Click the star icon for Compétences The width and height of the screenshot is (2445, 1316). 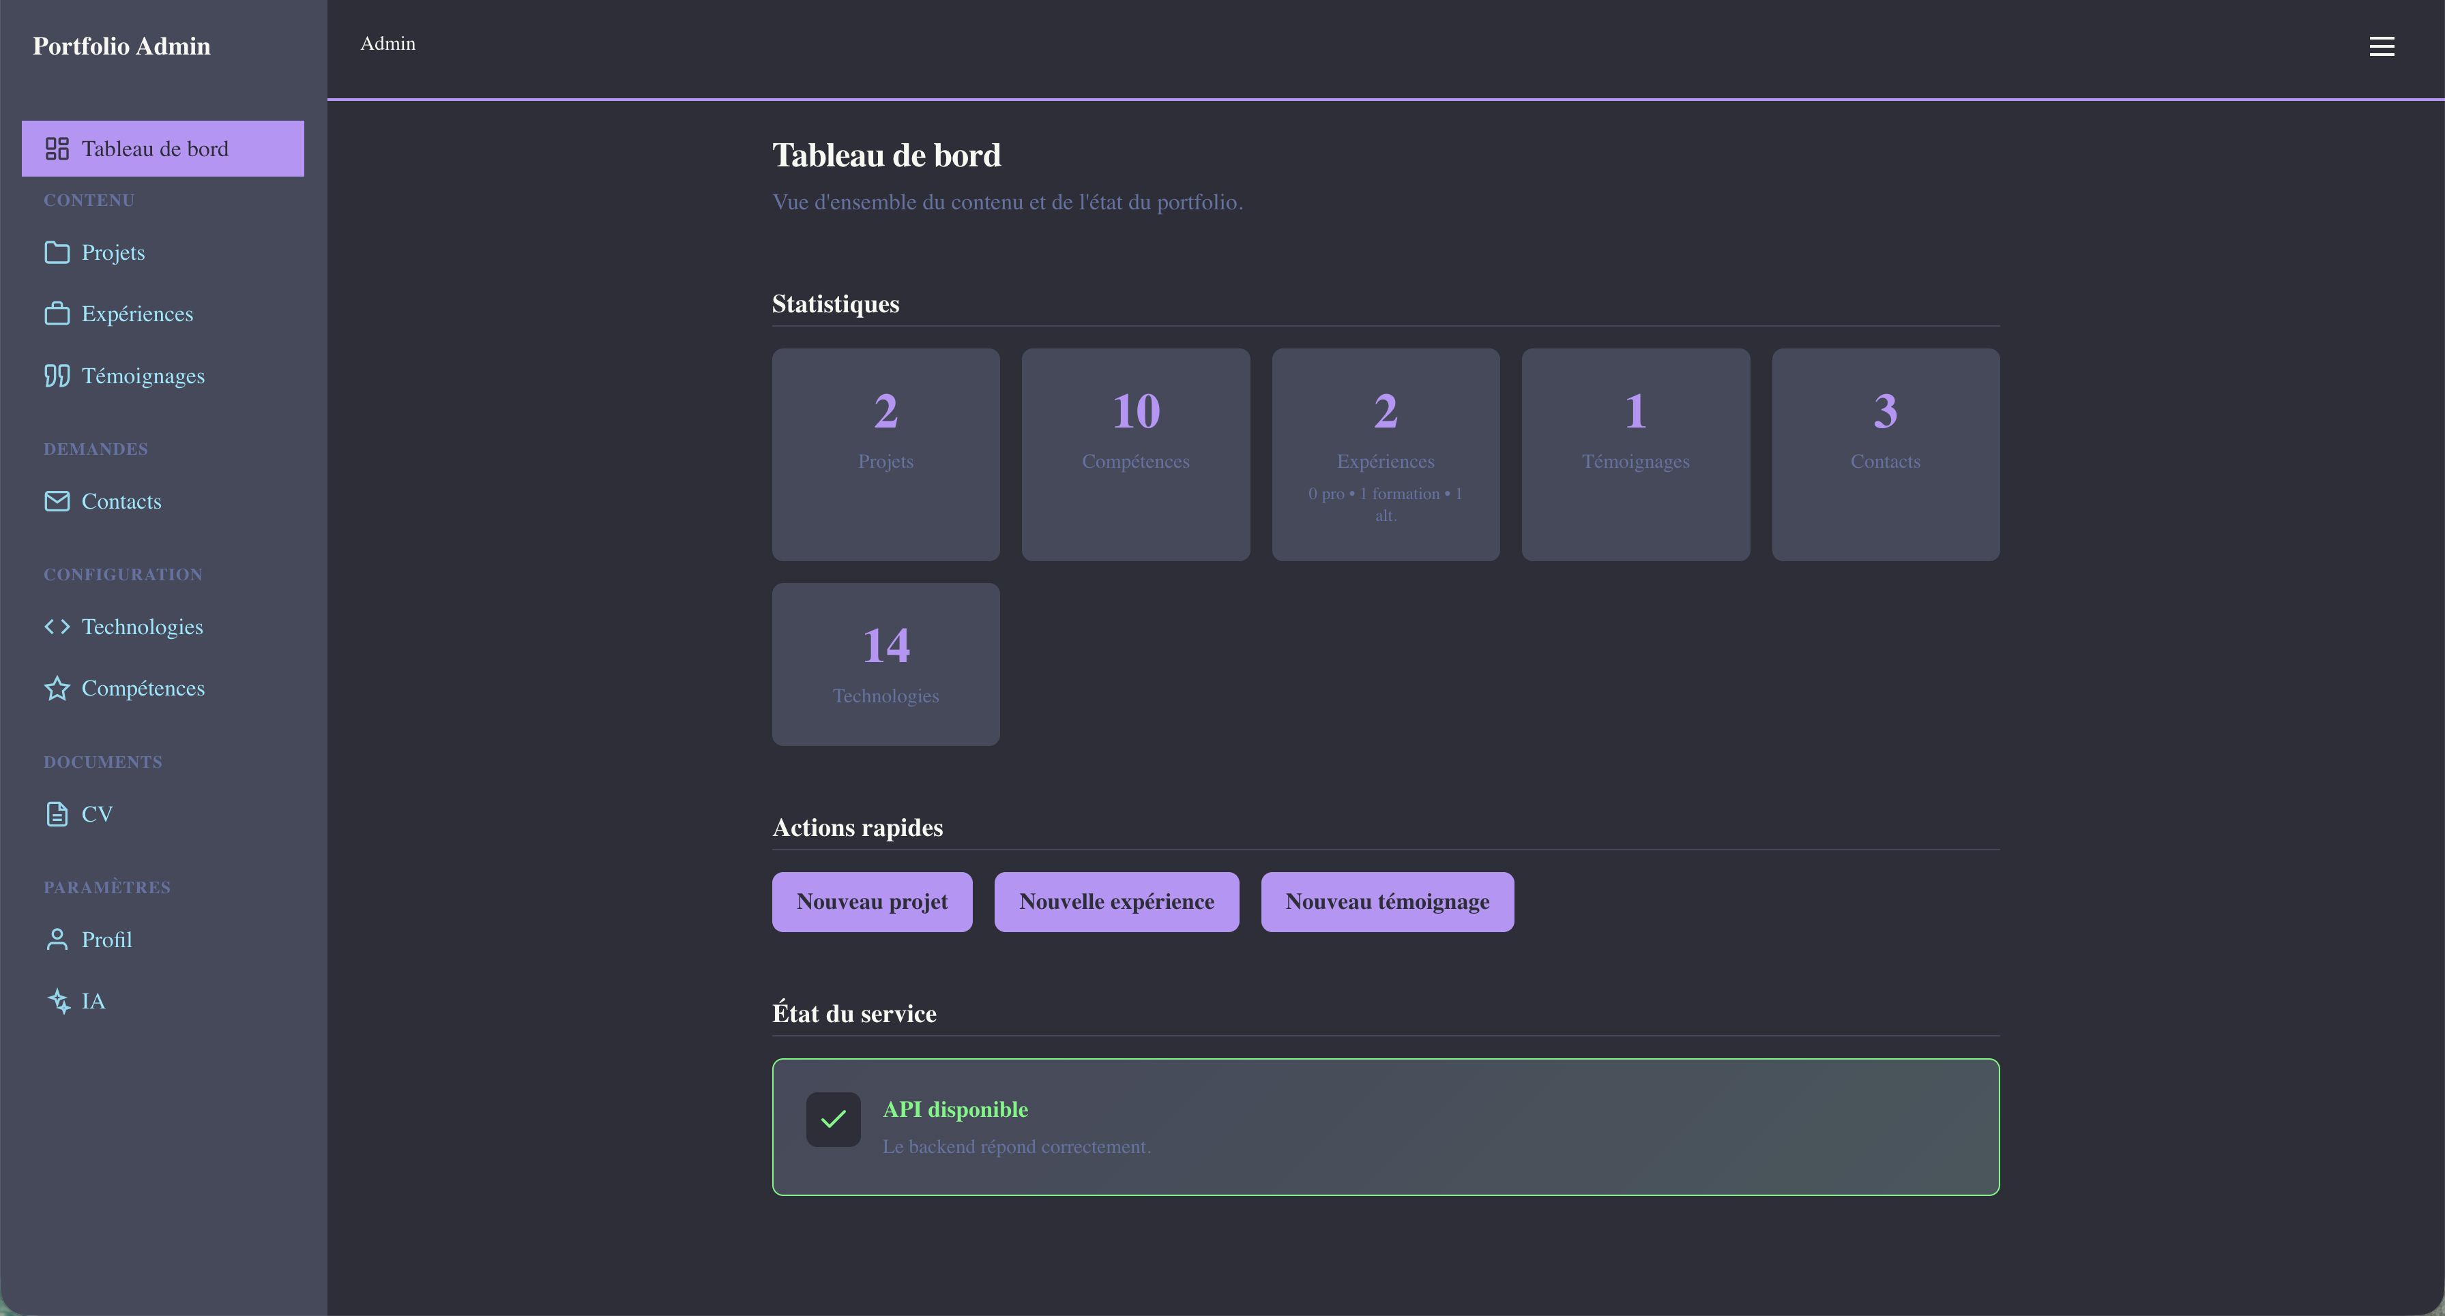click(57, 689)
